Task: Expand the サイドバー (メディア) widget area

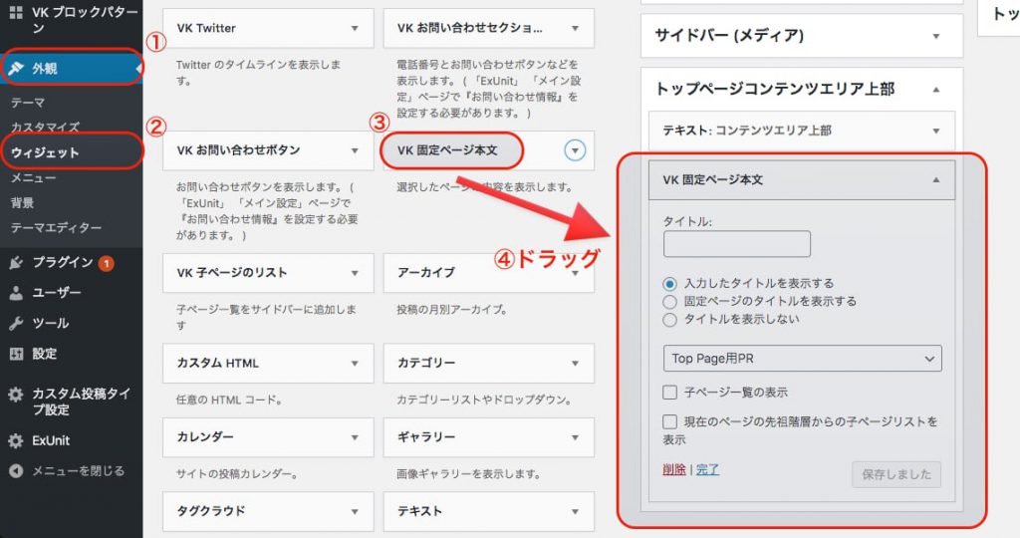Action: click(x=936, y=36)
